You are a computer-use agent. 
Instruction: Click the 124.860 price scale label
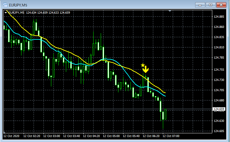(219, 27)
